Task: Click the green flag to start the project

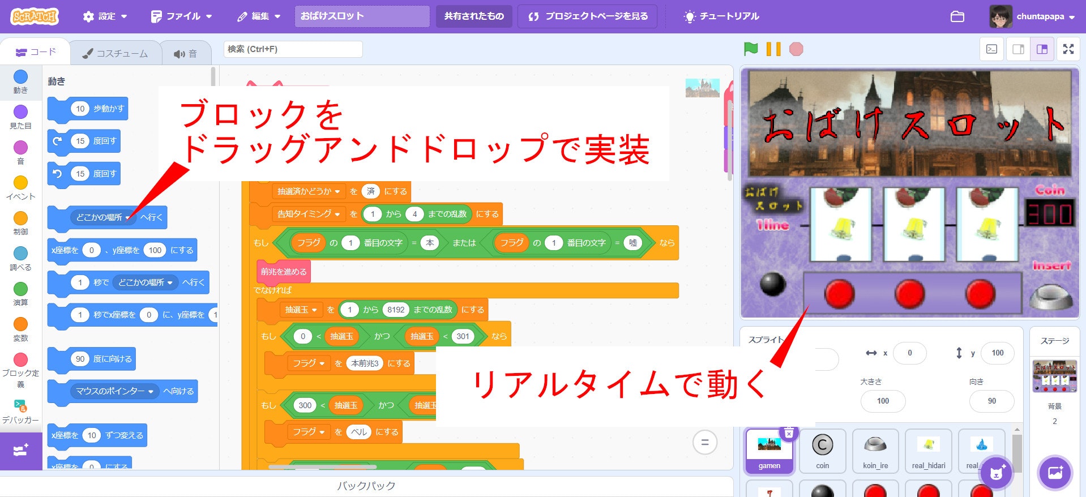Action: [x=751, y=49]
